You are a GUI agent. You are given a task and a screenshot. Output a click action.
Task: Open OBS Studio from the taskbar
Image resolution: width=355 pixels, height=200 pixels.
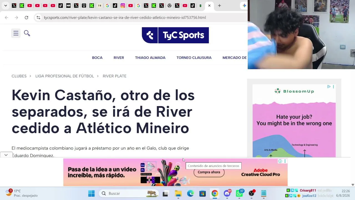tap(252, 193)
